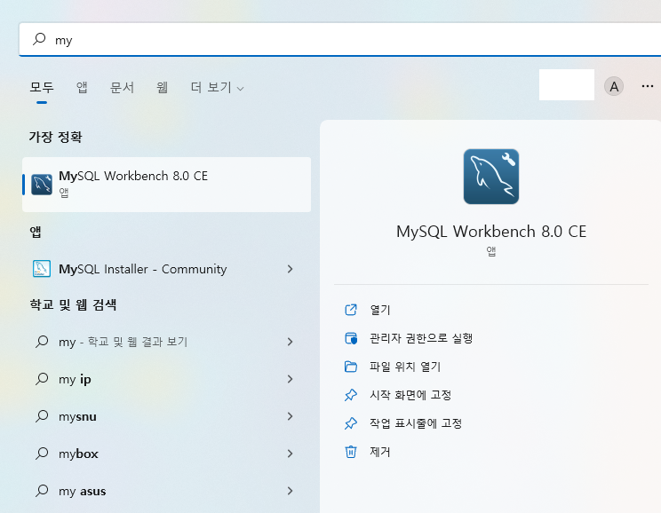
Task: Click the MySQL Workbench dolphin icon in the results list
Action: [x=42, y=185]
